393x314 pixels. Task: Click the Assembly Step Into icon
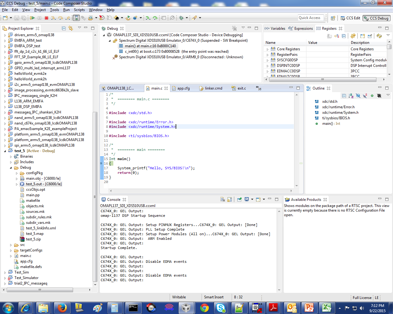148,18
